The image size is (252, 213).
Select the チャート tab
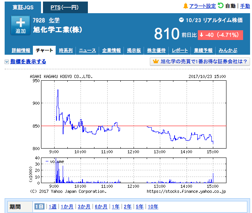[x=44, y=50]
